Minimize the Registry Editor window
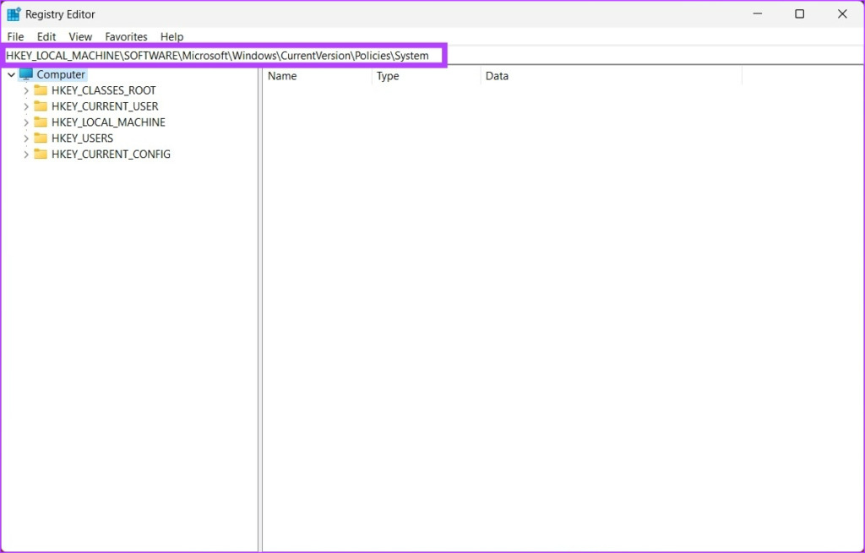Screen dimensions: 865x553 tap(758, 14)
